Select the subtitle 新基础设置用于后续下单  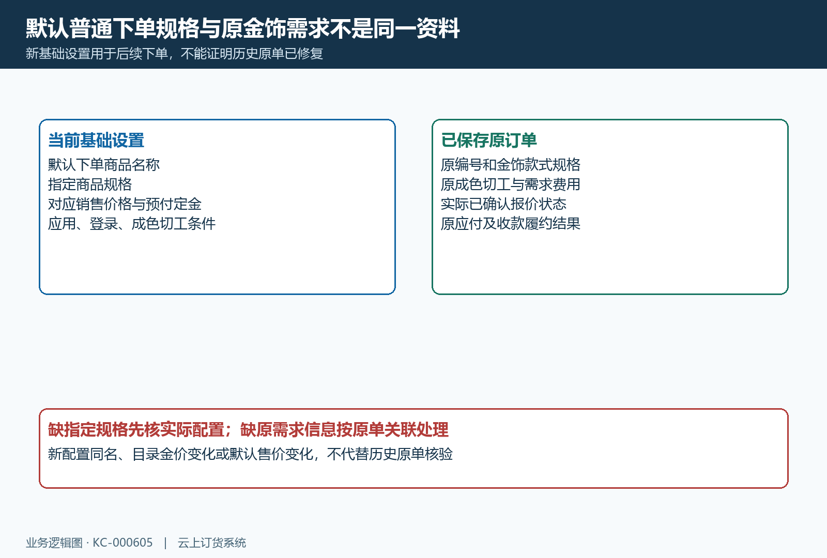[x=97, y=54]
